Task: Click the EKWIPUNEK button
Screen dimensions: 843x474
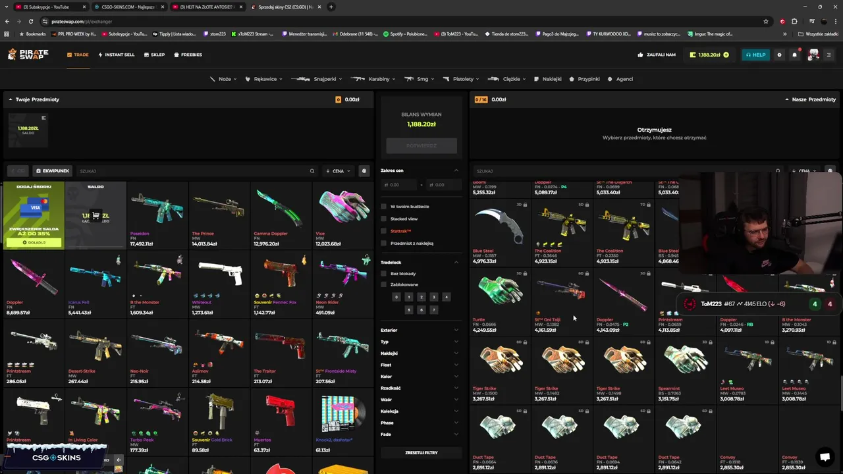Action: pyautogui.click(x=52, y=171)
